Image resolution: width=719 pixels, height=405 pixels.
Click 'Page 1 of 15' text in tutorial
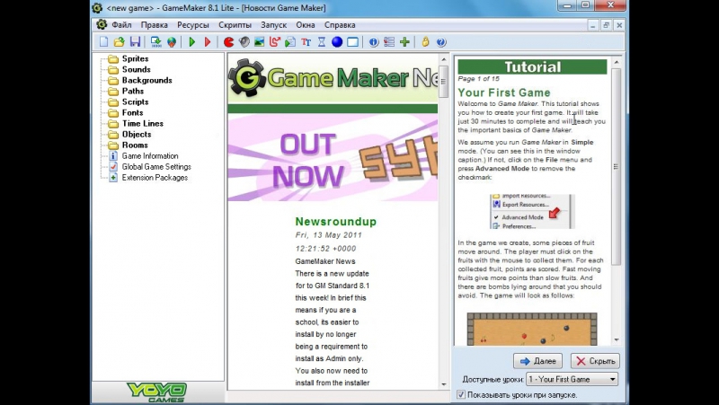479,79
